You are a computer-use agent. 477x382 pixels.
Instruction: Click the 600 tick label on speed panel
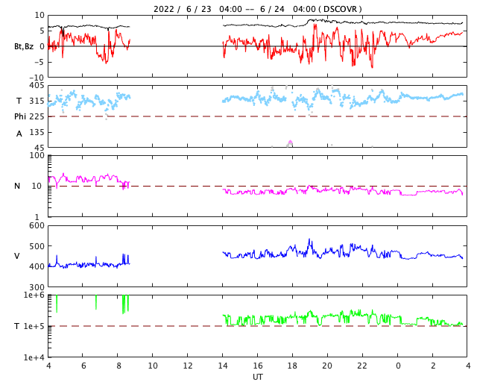(37, 226)
